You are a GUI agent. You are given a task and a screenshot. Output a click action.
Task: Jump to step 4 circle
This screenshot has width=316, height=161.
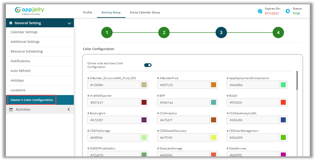click(278, 33)
